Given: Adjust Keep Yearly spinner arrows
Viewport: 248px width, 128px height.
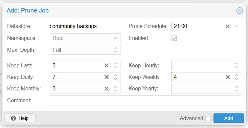Looking at the screenshot, I should 236,89.
